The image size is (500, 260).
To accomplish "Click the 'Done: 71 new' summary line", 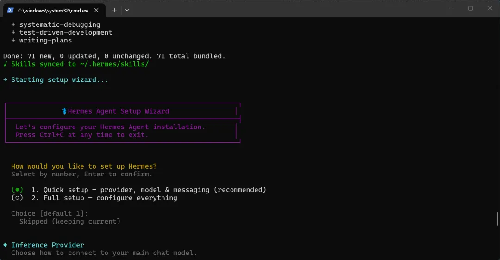I will pyautogui.click(x=114, y=56).
